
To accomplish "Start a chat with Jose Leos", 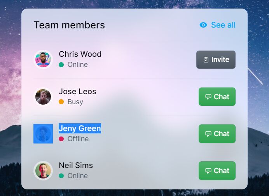I will click(217, 96).
